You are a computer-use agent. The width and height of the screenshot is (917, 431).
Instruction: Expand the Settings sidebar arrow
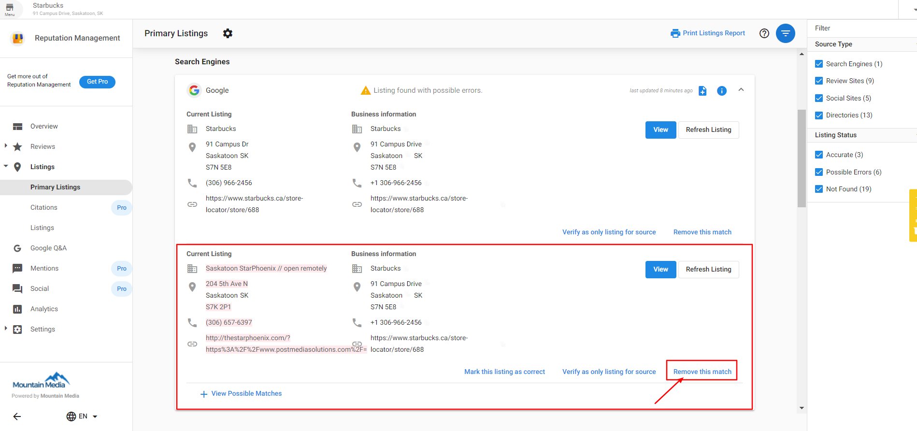point(6,328)
